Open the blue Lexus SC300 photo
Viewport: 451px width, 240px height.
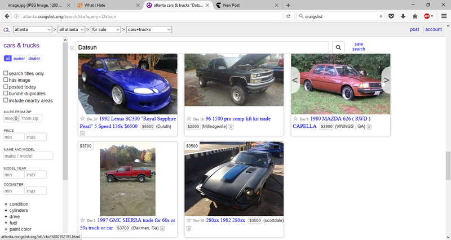(x=128, y=84)
